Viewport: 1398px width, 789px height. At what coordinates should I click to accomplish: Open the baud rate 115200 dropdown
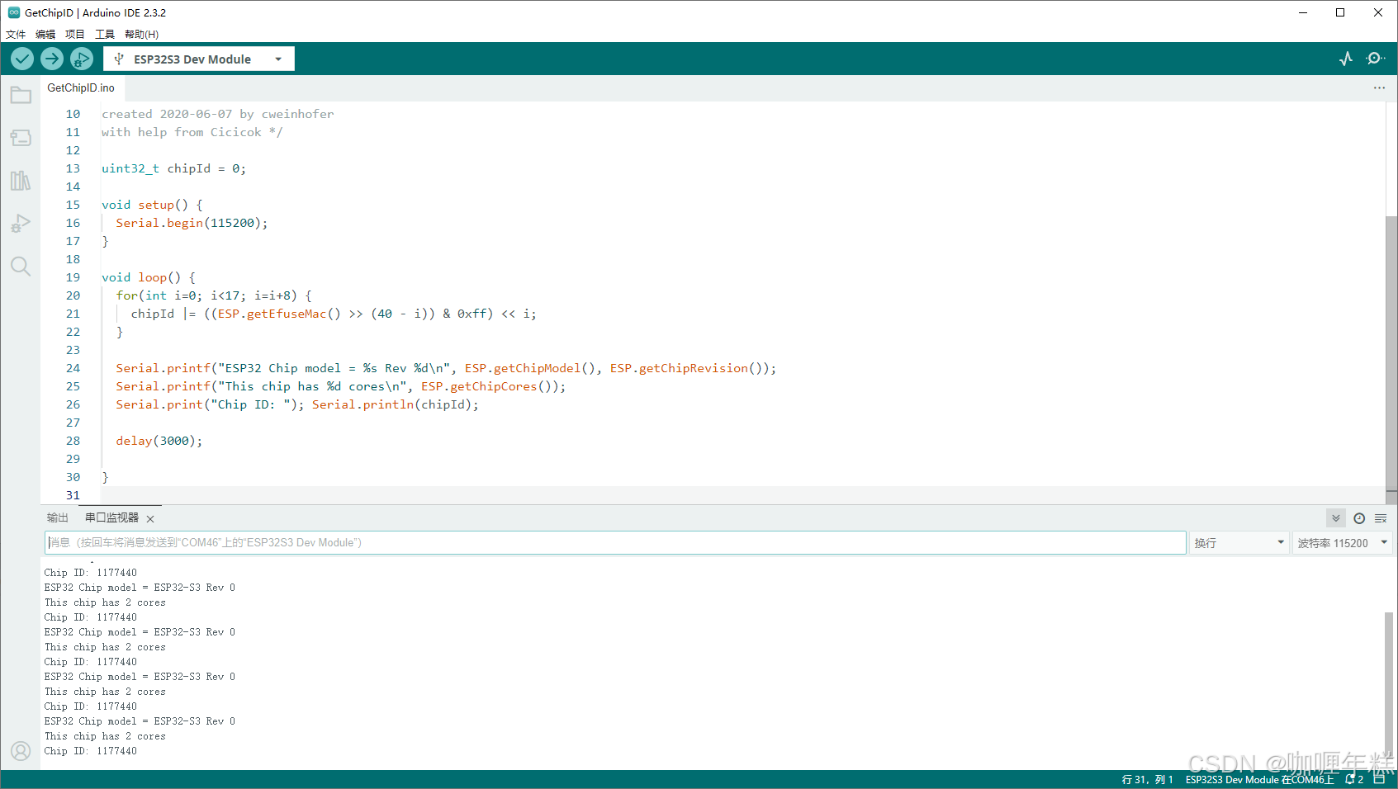[1343, 543]
